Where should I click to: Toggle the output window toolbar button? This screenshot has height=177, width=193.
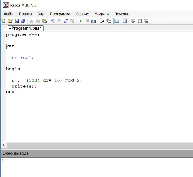click(x=116, y=21)
